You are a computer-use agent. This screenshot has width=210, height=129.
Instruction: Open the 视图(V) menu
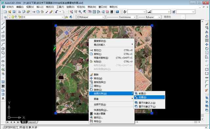[x=30, y=7]
